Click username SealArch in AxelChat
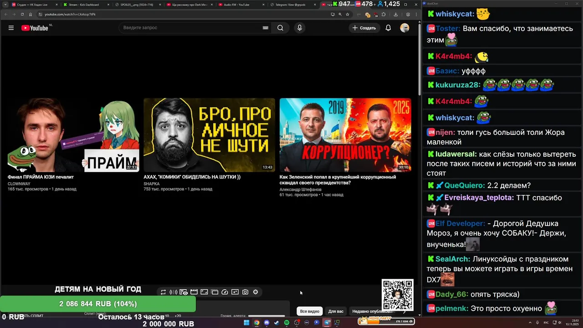 tap(452, 259)
